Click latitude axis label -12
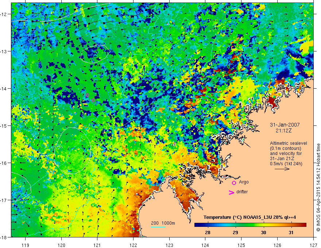Image resolution: width=321 pixels, height=248 pixels. click(4, 14)
